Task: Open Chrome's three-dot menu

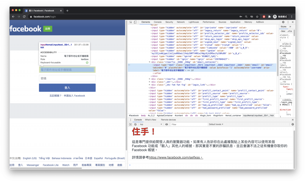Action: tap(292, 17)
